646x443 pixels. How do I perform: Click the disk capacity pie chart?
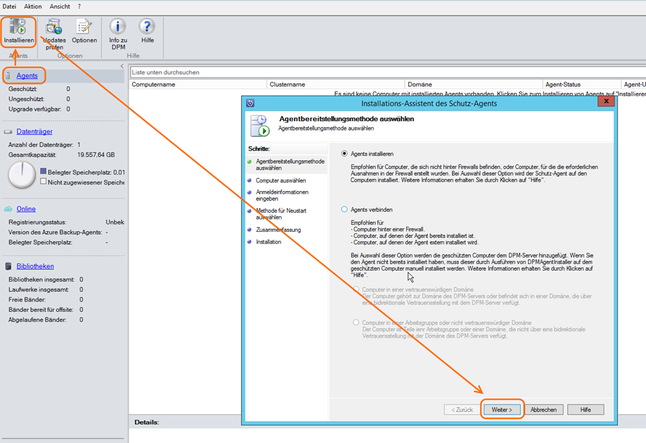[x=22, y=175]
